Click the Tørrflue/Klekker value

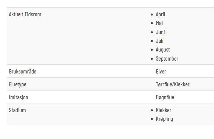click(x=173, y=84)
